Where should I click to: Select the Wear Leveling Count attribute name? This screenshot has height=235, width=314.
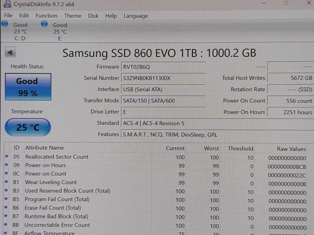coord(51,182)
